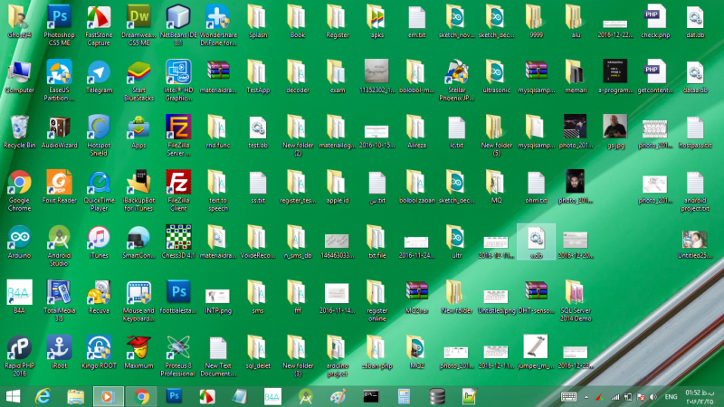The width and height of the screenshot is (724, 407).
Task: Open the apks folder
Action: 376,21
